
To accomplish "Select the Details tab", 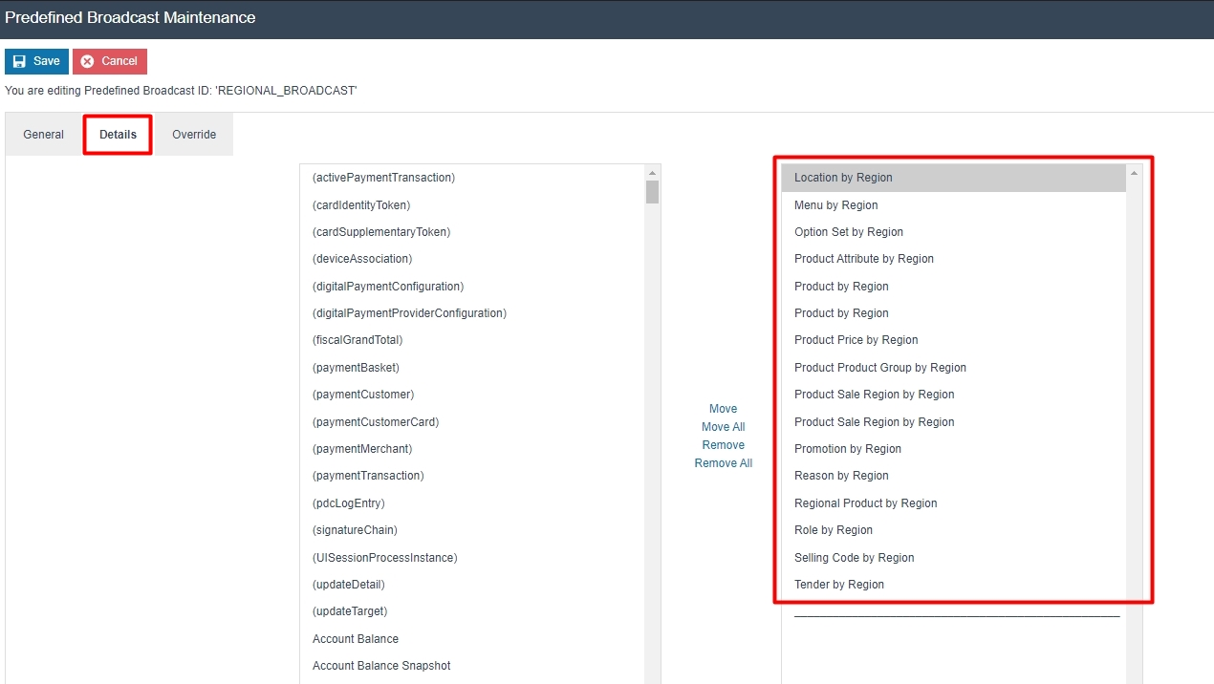I will click(x=117, y=134).
